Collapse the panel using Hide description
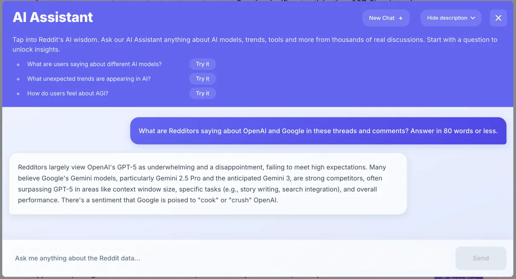The width and height of the screenshot is (516, 279). [451, 18]
